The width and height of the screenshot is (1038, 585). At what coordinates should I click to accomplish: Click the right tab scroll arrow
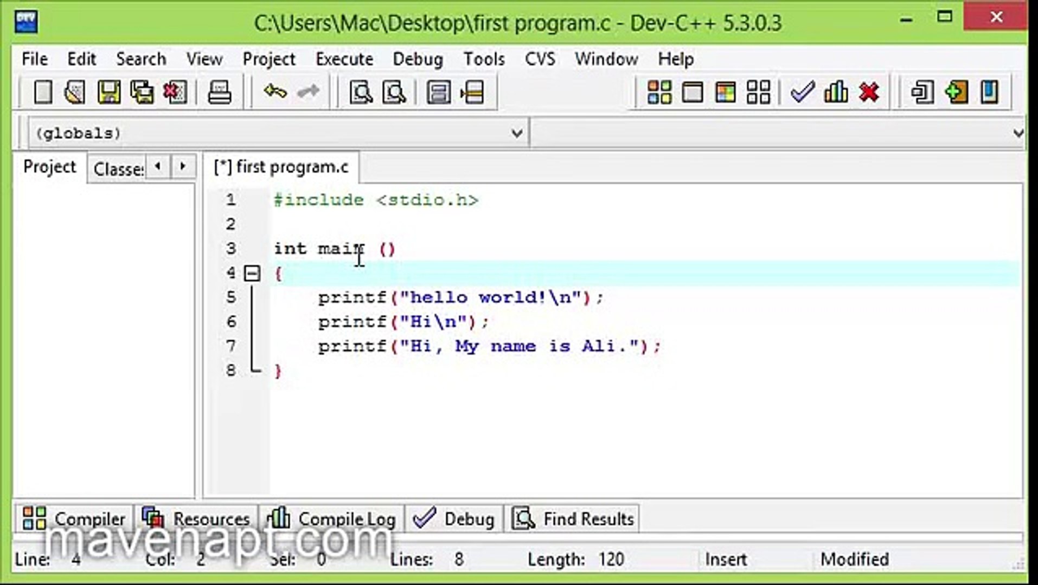183,166
